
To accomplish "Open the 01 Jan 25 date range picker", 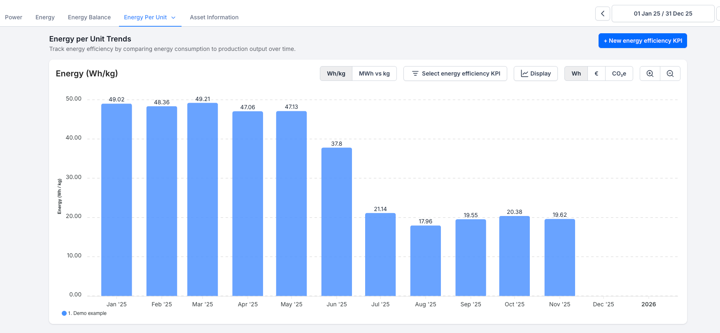I will click(663, 14).
